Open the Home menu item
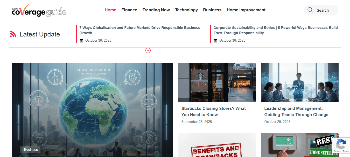This screenshot has width=350, height=157. tap(110, 10)
